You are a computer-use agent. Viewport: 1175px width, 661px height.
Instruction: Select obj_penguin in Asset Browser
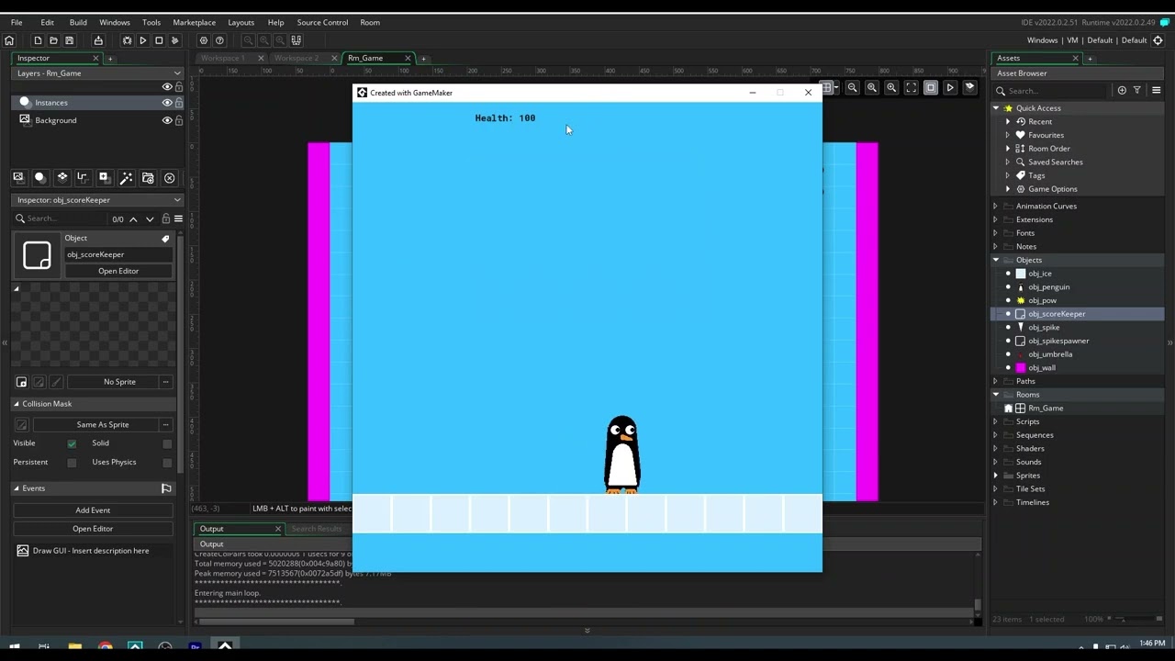point(1048,287)
